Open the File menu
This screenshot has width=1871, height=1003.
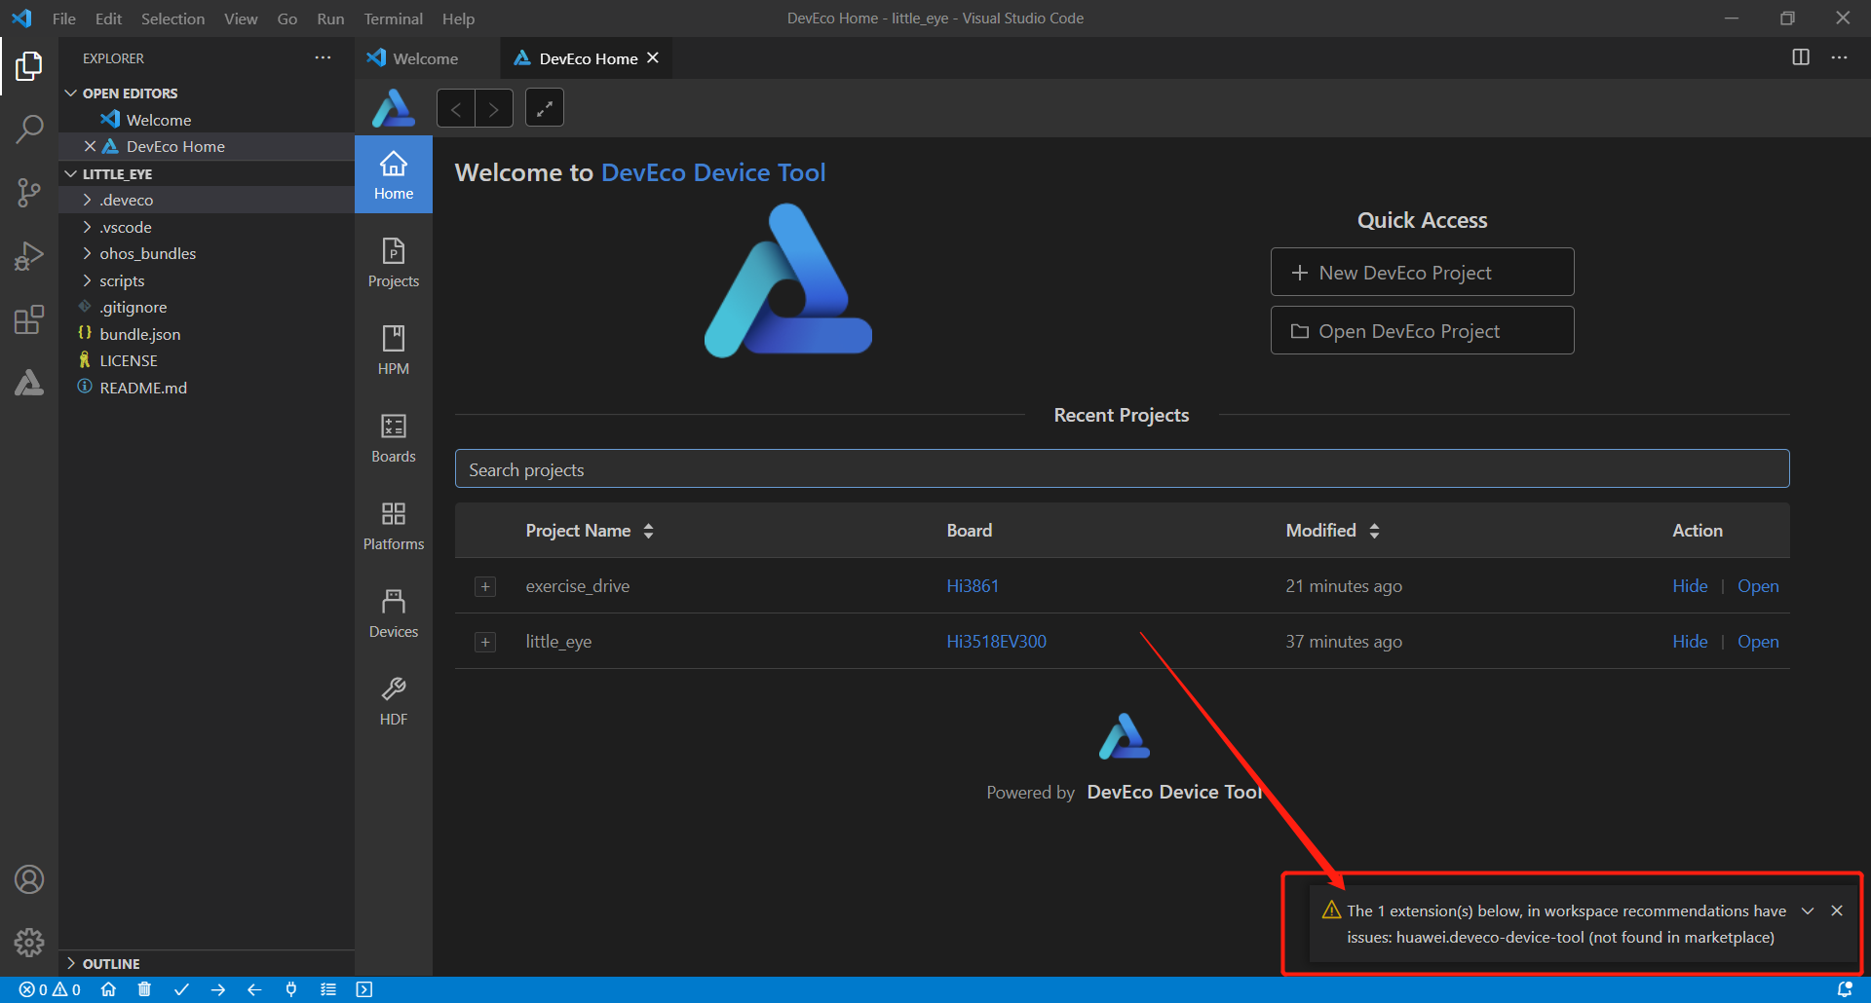pyautogui.click(x=64, y=19)
